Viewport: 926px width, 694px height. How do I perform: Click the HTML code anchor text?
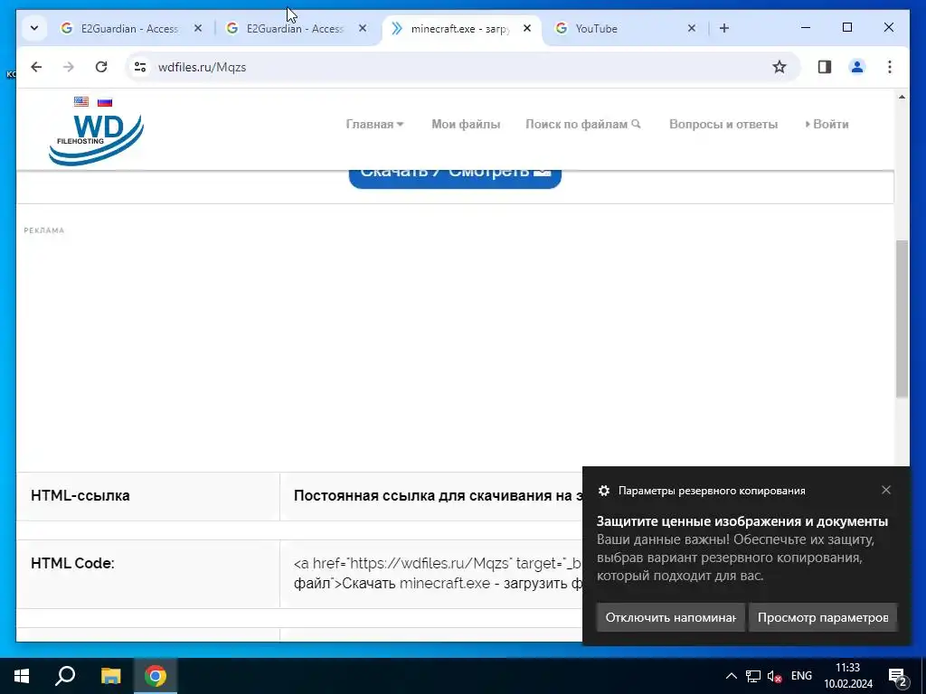(x=439, y=574)
